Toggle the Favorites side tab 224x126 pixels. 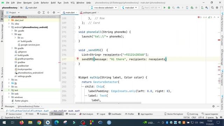point(2,86)
